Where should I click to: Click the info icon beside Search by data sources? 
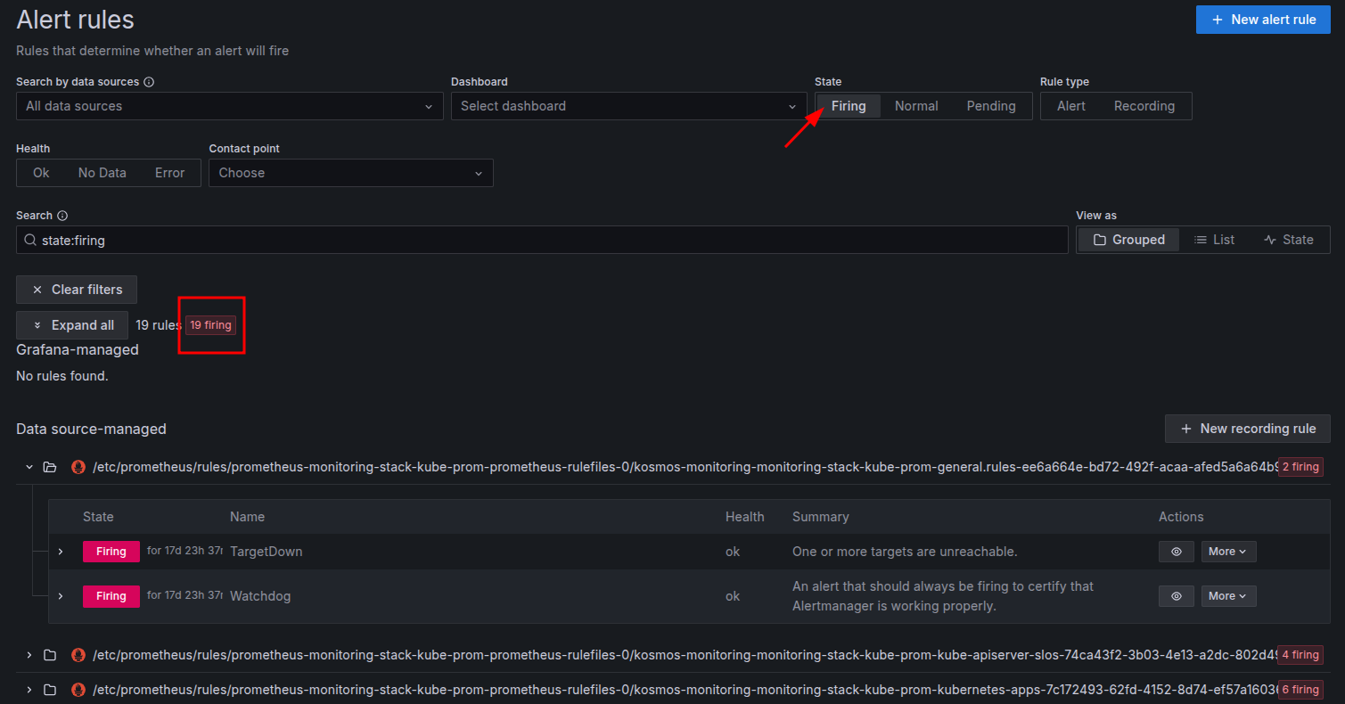(149, 82)
